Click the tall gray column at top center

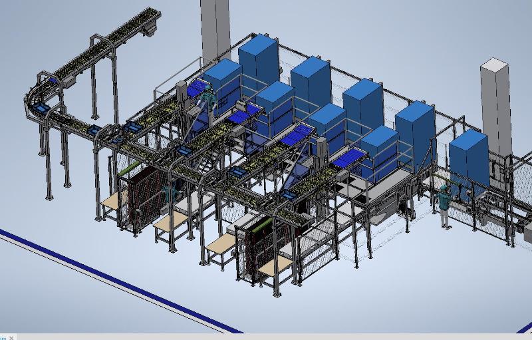[x=215, y=30]
